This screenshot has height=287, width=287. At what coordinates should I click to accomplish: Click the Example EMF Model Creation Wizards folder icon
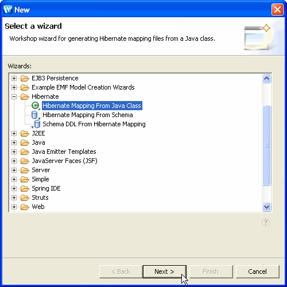[x=25, y=87]
